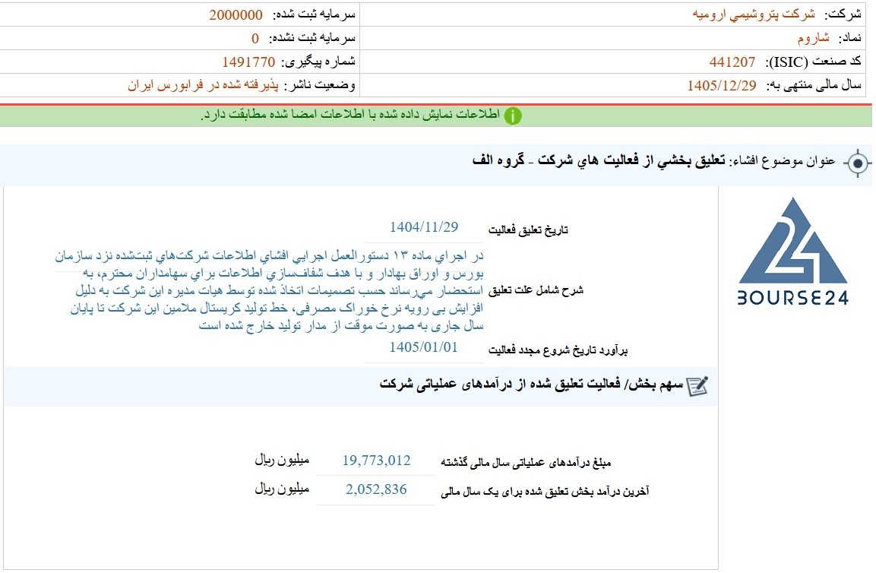Click the header label 'سرمایه ثبت شده:'
The height and width of the screenshot is (573, 876).
[314, 14]
